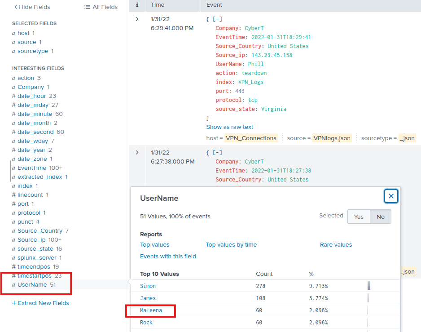Open Top values report
421x332 pixels.
point(155,245)
